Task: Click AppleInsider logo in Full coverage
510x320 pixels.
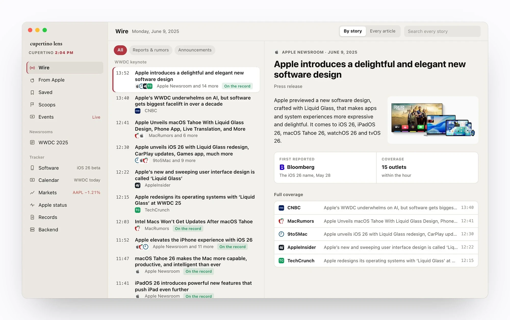Action: pos(281,247)
